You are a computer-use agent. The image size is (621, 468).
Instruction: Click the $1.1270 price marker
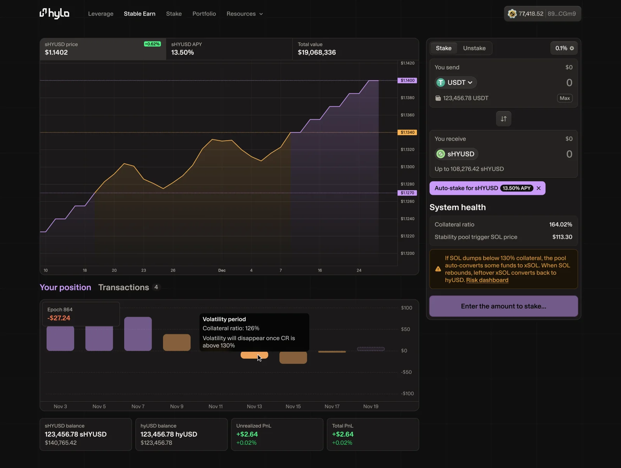408,193
